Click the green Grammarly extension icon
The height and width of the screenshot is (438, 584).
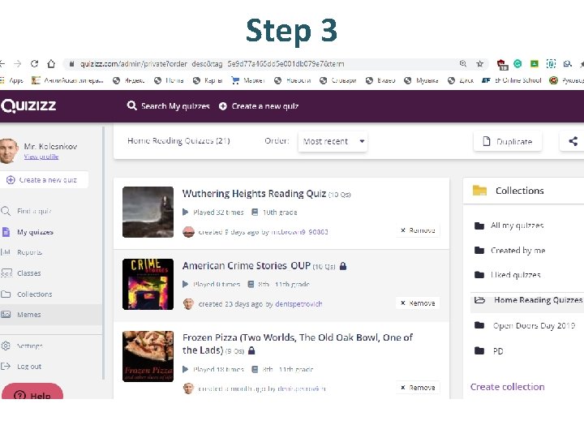click(x=517, y=64)
